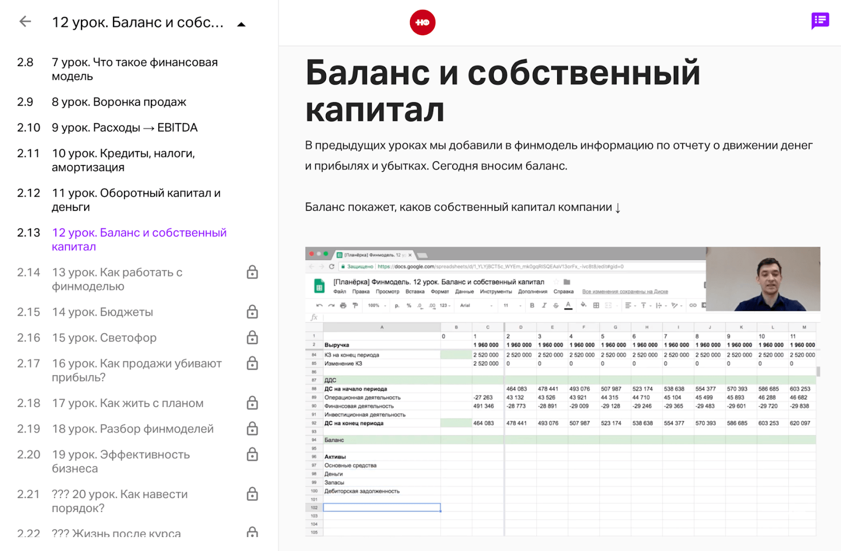Open 10 урок. Кредиты, налоги, амортизация
Screen dimensions: 841x551
(123, 160)
